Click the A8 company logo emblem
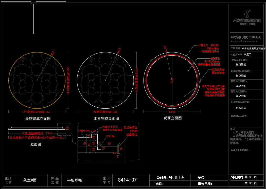The image size is (266, 189). pos(247,14)
